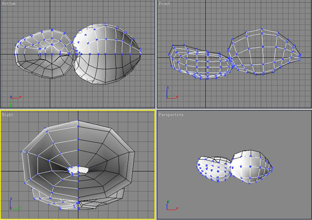Click the axis gizmo in Front viewport
This screenshot has height=220, width=312.
point(172,93)
